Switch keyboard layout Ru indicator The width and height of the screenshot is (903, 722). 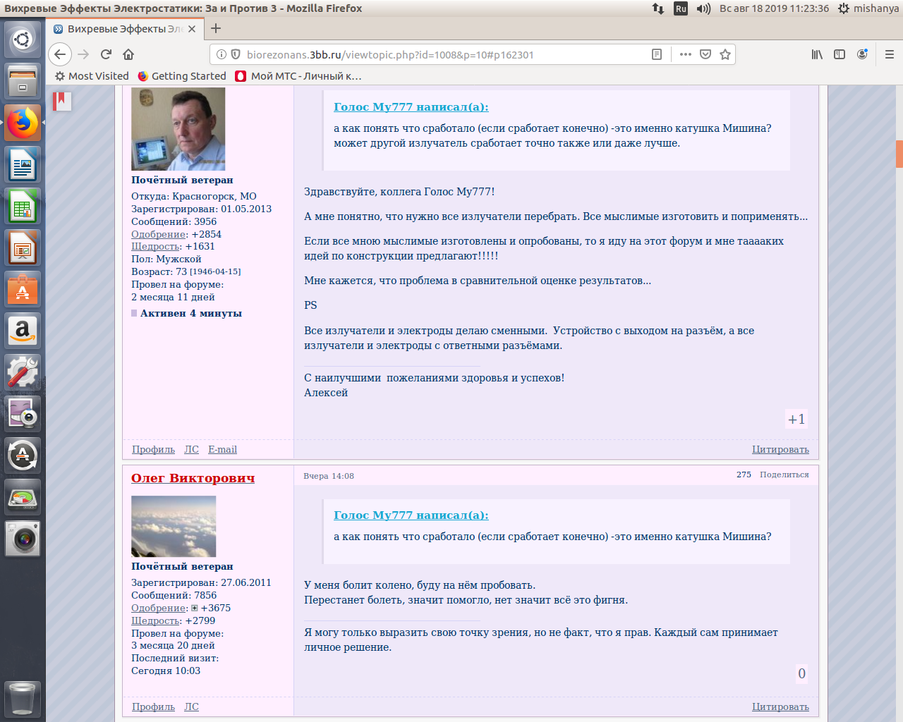681,8
